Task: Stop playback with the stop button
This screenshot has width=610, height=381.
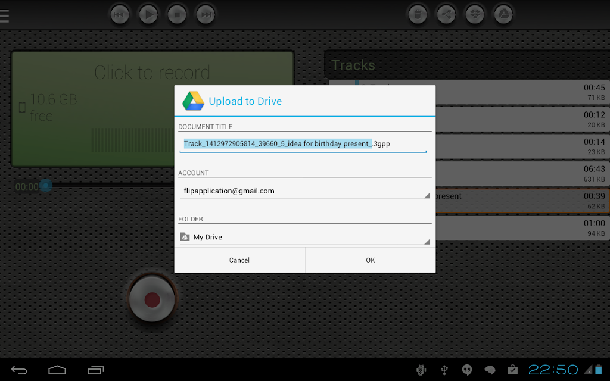Action: (177, 15)
